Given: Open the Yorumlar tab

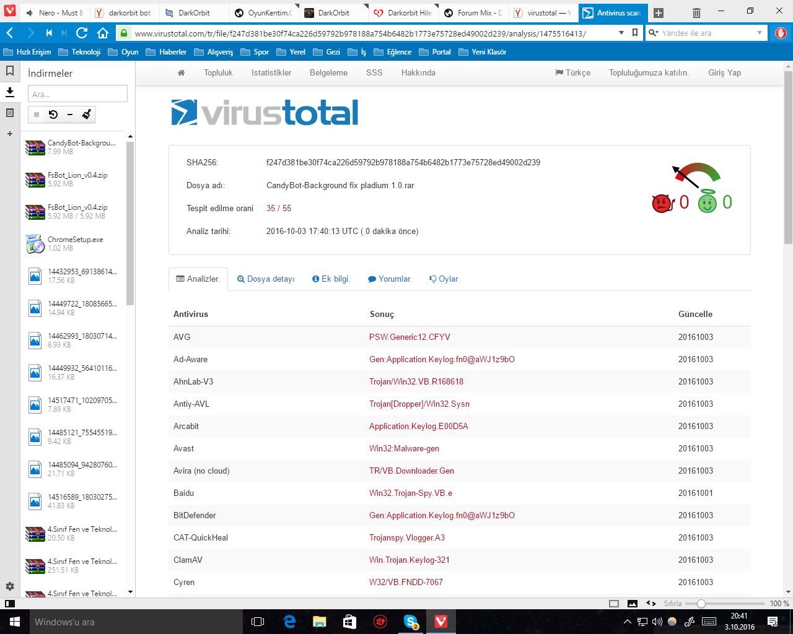Looking at the screenshot, I should coord(390,279).
